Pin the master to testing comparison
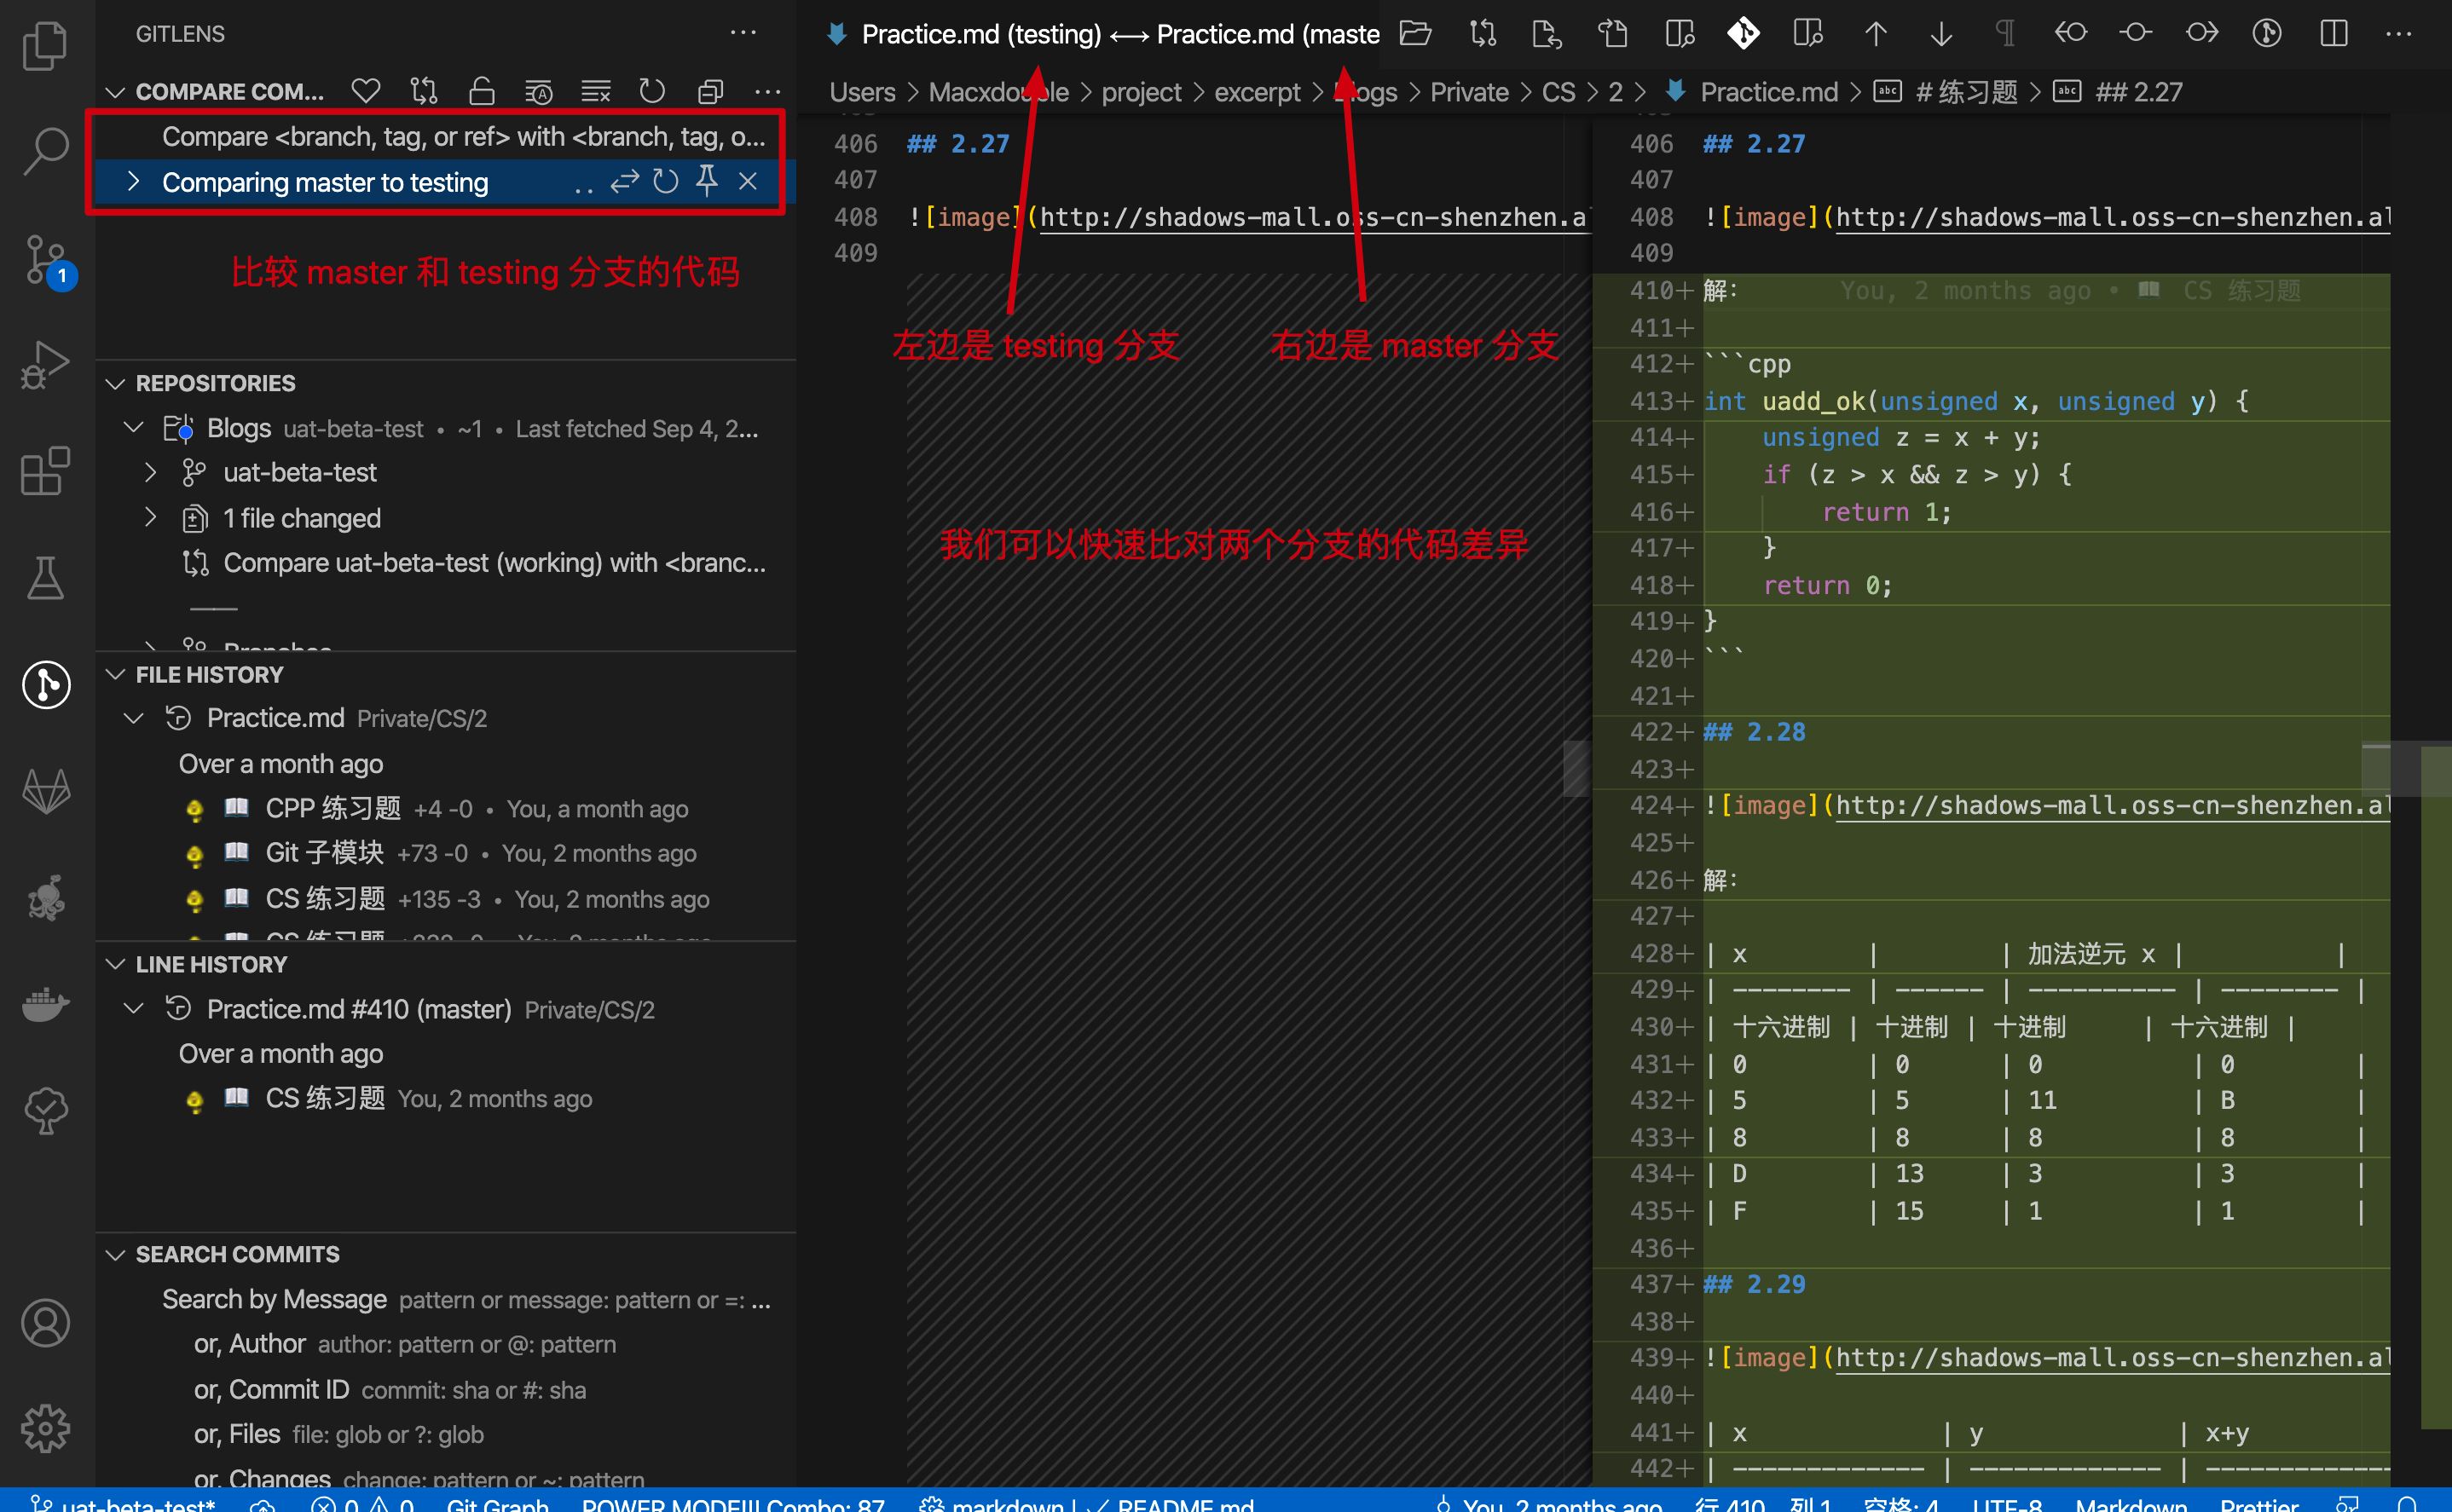The image size is (2452, 1512). (x=707, y=182)
